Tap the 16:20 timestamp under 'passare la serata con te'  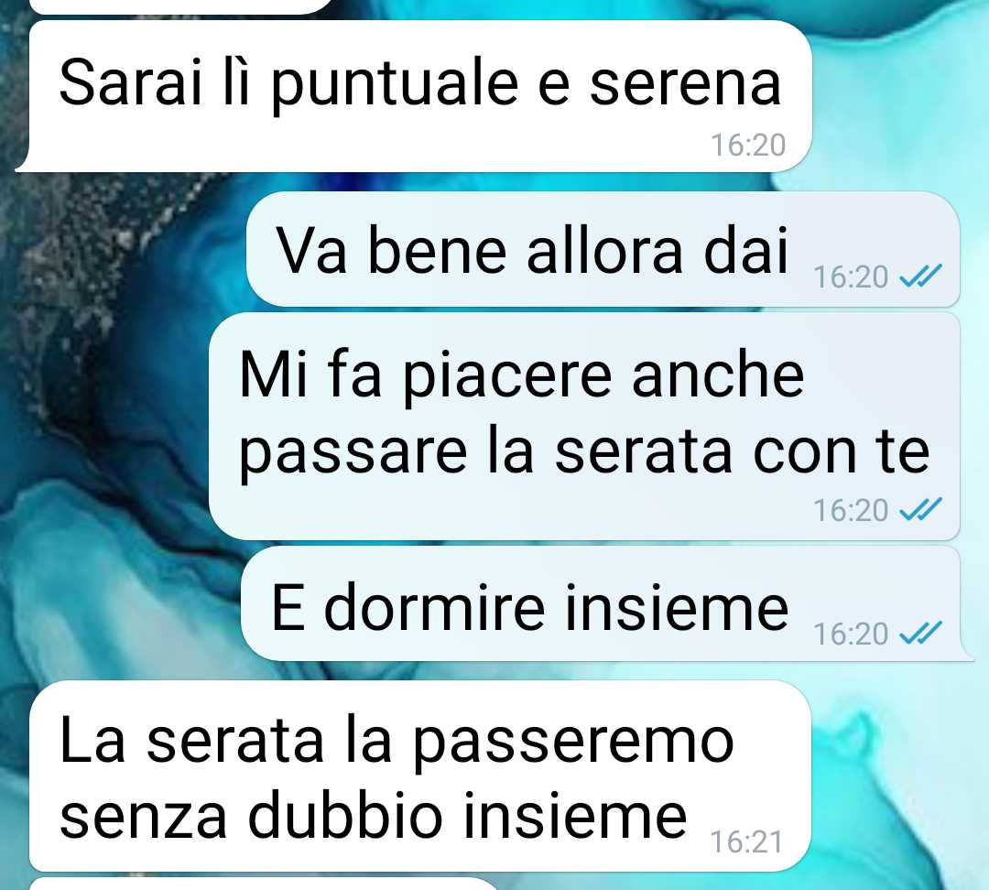pyautogui.click(x=850, y=510)
